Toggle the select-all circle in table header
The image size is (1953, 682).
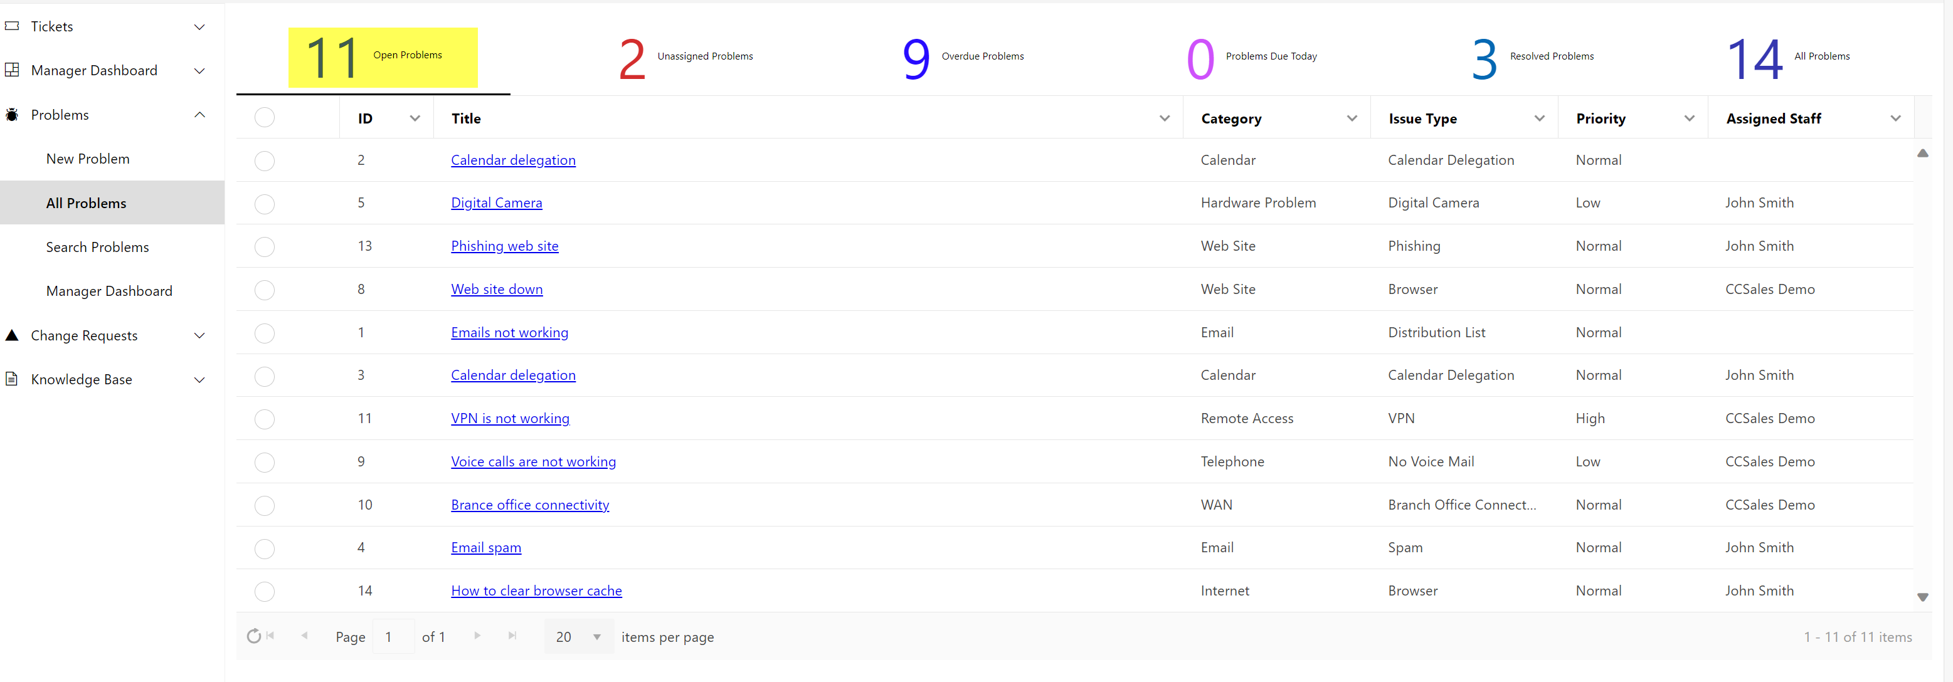(265, 117)
